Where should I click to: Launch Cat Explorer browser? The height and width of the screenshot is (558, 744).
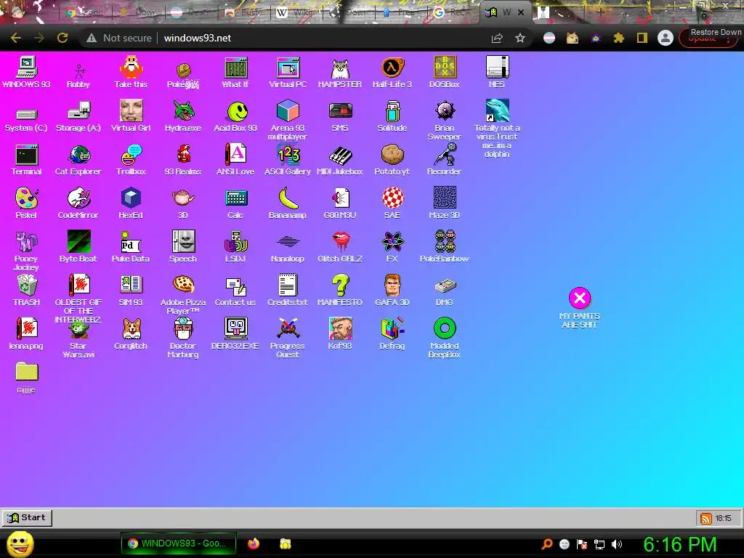tap(78, 155)
